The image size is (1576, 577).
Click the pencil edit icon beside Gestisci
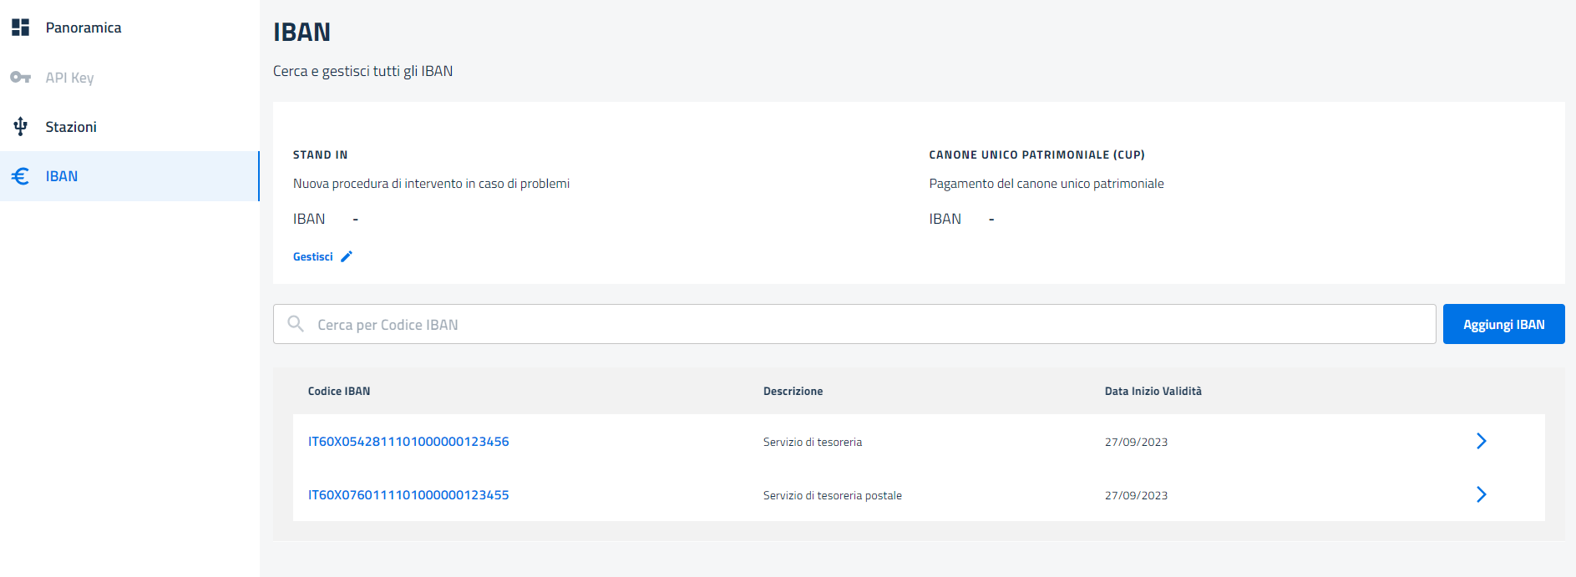[x=347, y=256]
